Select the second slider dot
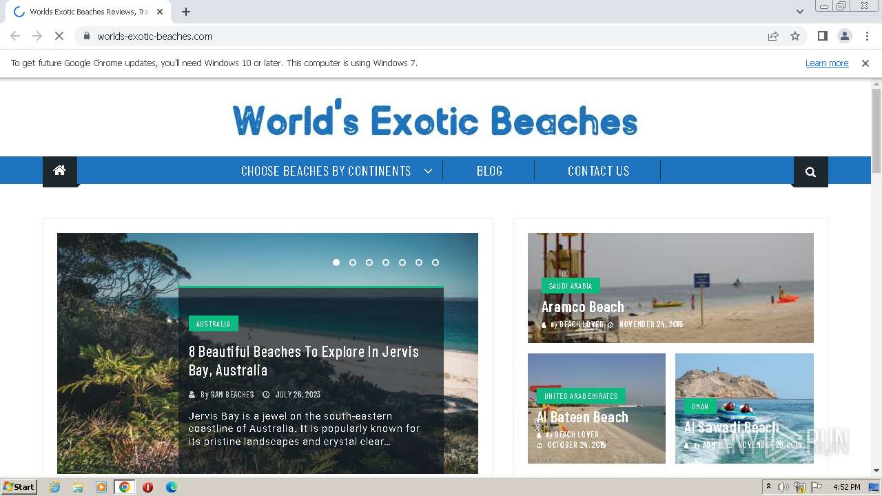882x496 pixels. [x=353, y=262]
